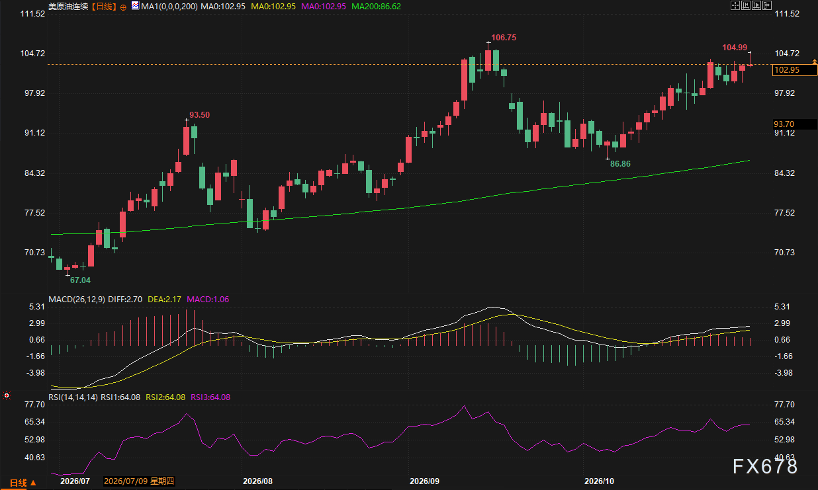Click the 2026/07 time axis label

coord(75,481)
